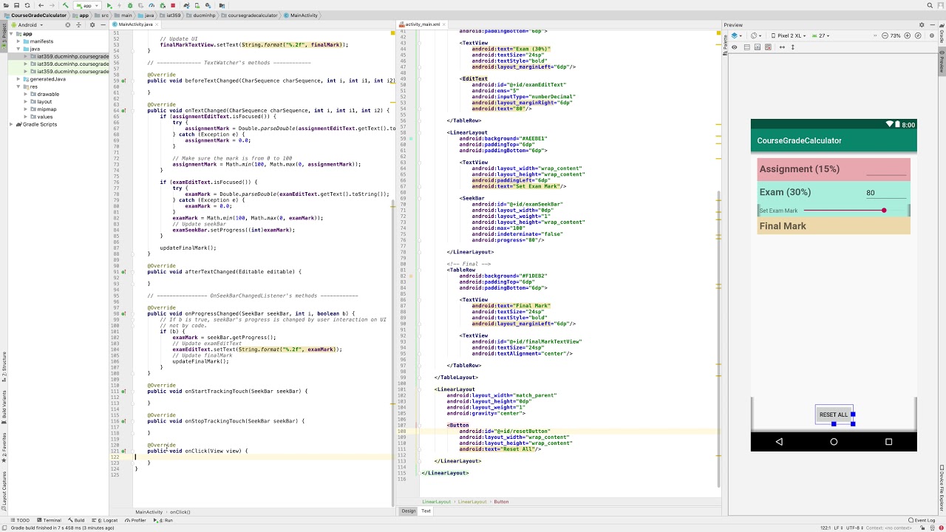The width and height of the screenshot is (946, 532).
Task: Switch editor to Design mode
Action: (408, 511)
